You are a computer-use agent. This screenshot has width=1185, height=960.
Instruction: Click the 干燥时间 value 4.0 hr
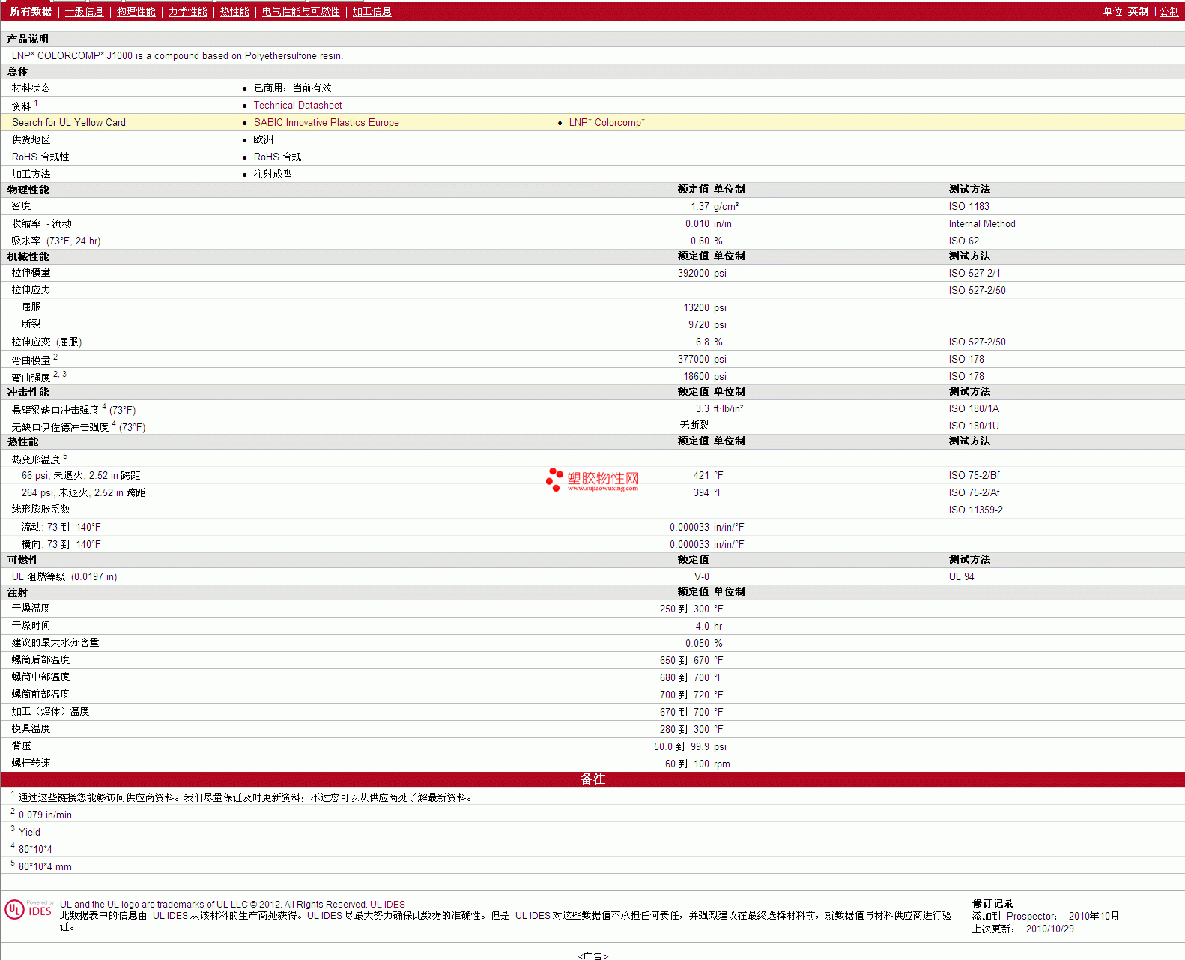click(709, 627)
